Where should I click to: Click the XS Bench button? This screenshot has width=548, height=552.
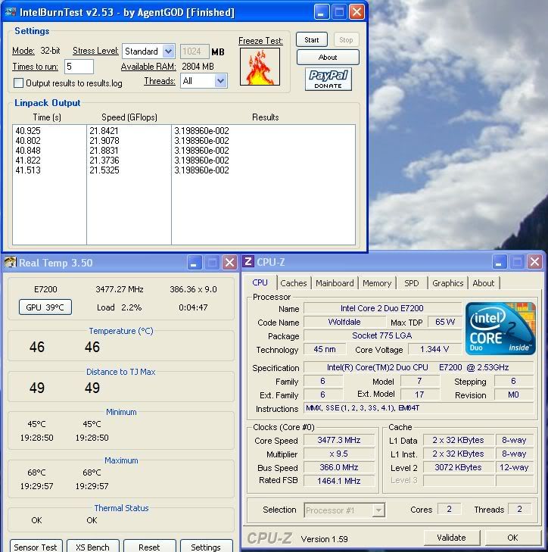pyautogui.click(x=92, y=547)
